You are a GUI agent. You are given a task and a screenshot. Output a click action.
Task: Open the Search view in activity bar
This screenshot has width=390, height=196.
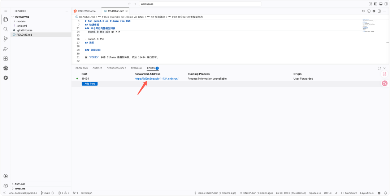tap(5, 29)
